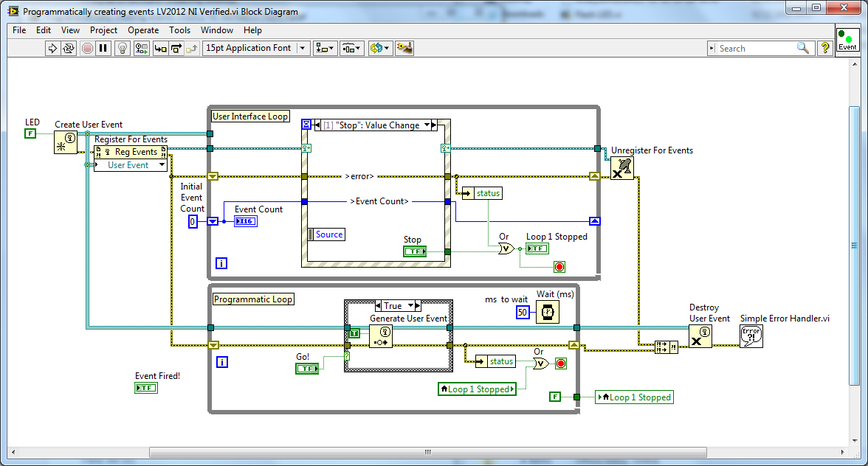Click Run Continuously button
The width and height of the screenshot is (868, 466).
[x=69, y=49]
